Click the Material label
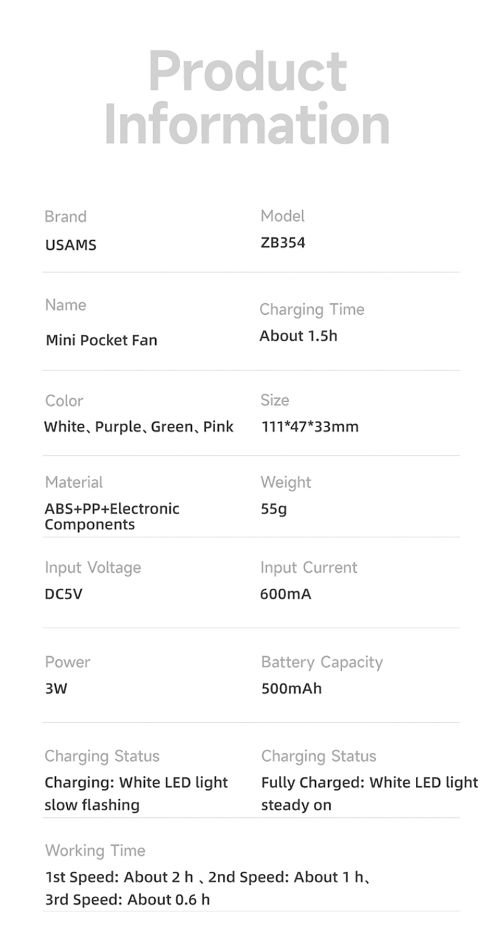 (74, 482)
